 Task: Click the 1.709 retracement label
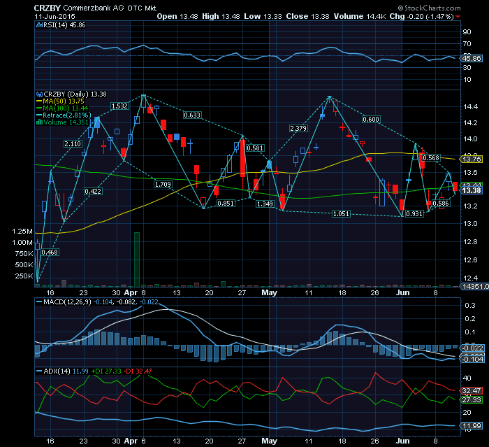(163, 184)
